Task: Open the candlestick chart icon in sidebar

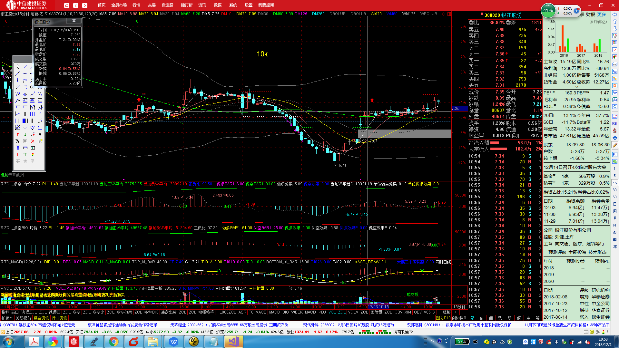Action: (614, 57)
